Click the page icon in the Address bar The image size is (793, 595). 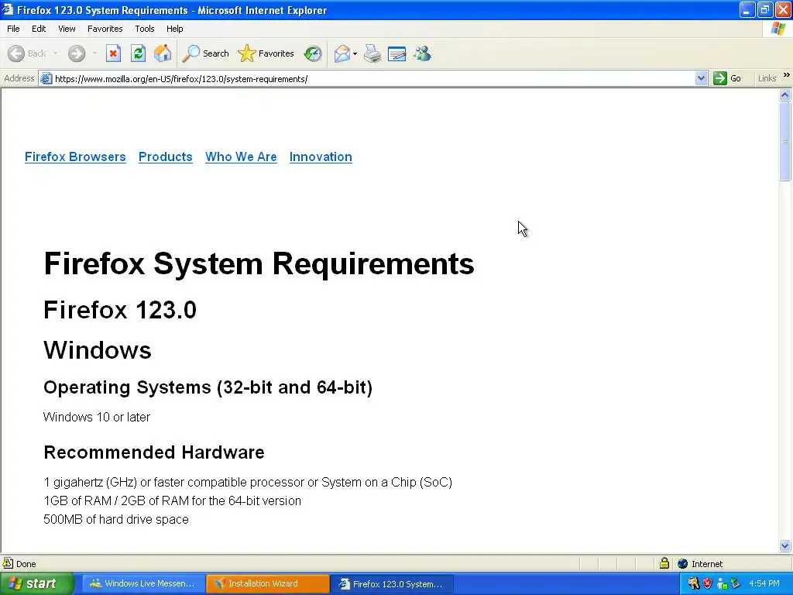tap(46, 78)
